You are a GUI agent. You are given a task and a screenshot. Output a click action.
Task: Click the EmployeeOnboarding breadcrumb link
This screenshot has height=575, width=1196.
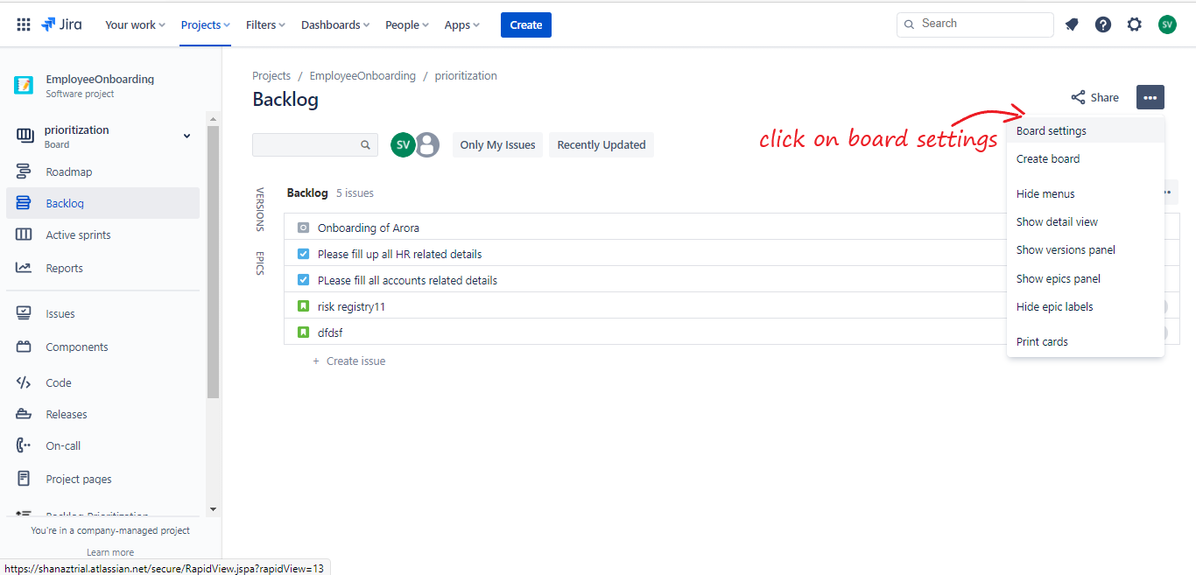362,75
